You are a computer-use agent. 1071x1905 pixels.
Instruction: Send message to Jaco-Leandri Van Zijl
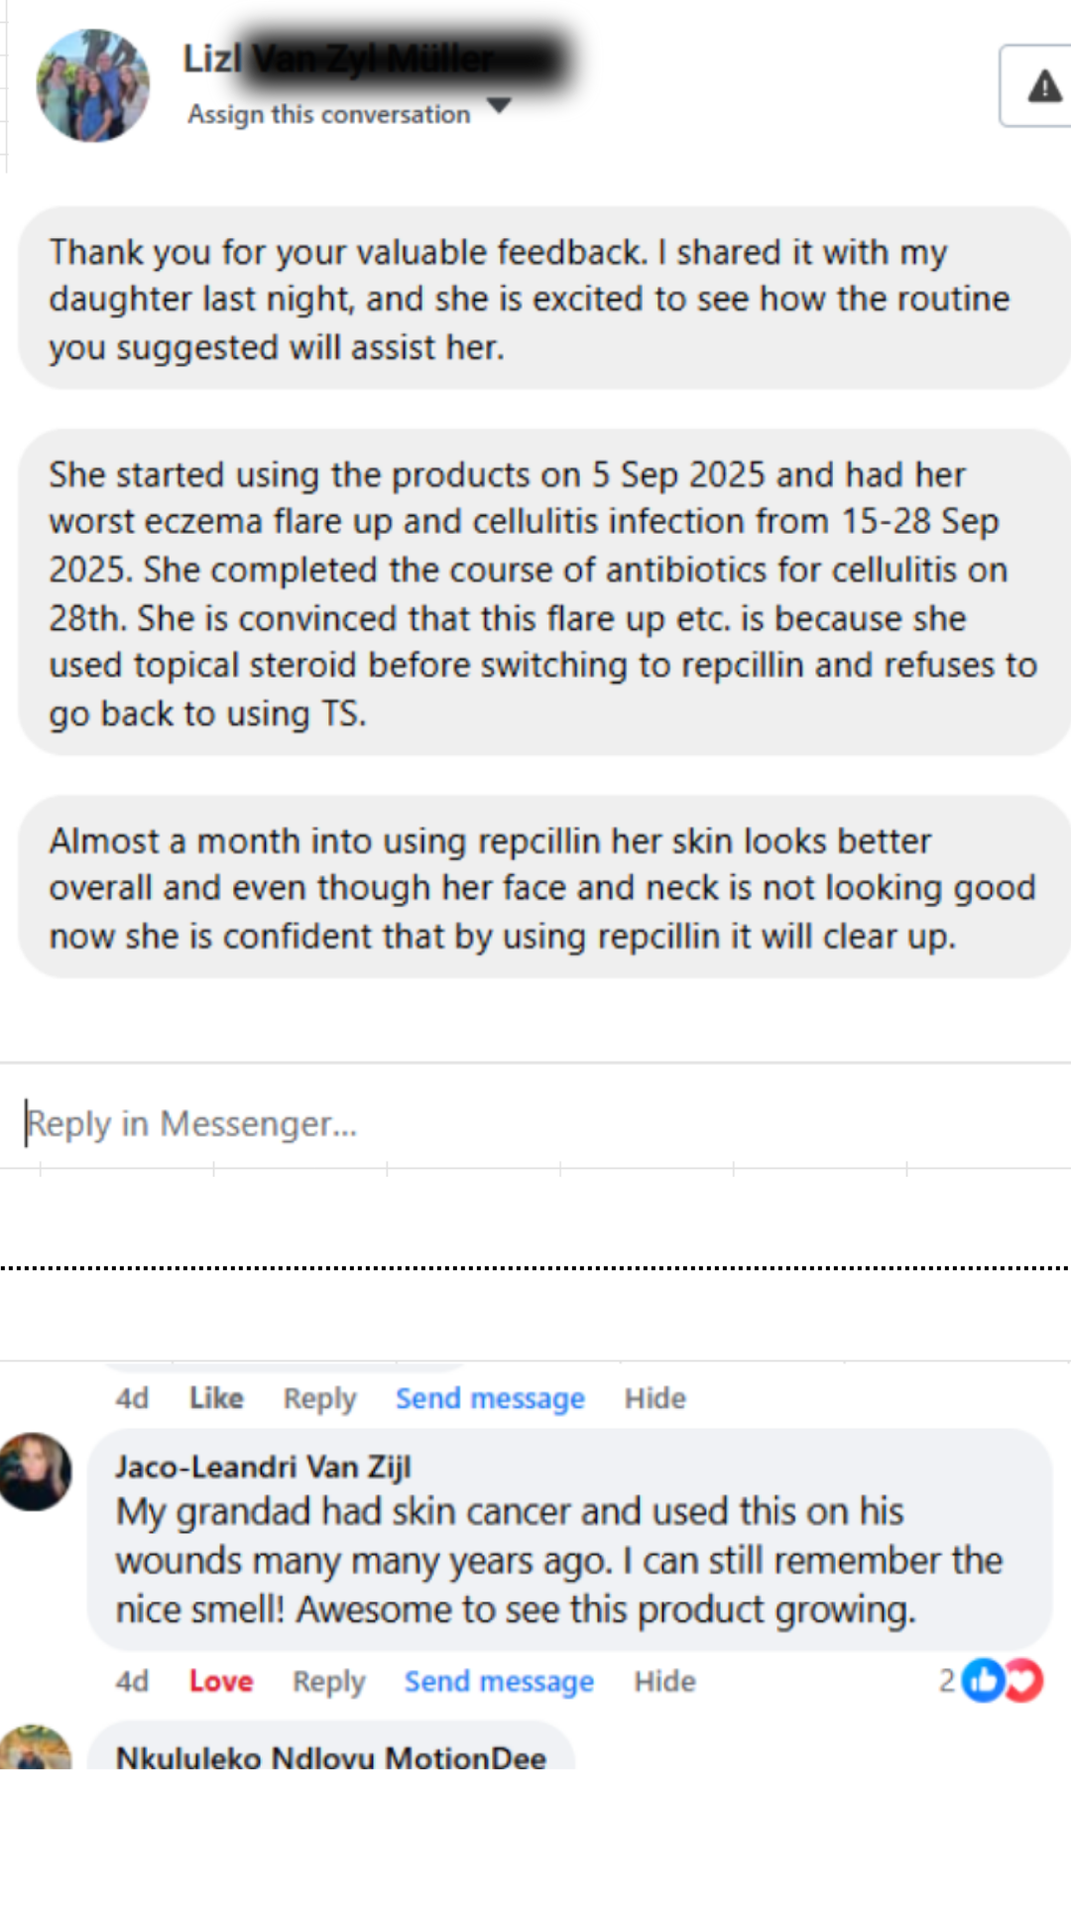pyautogui.click(x=499, y=1681)
